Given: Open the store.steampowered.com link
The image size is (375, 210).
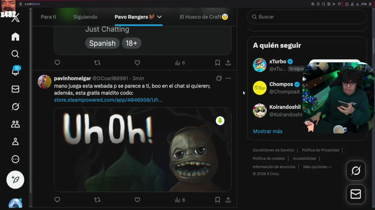Looking at the screenshot, I should (108, 100).
